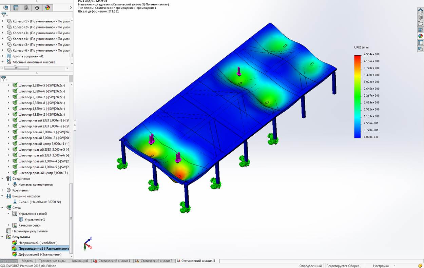The image size is (424, 268).
Task: Select Швеллер правый центр 3,000м-7
Action: point(44,173)
